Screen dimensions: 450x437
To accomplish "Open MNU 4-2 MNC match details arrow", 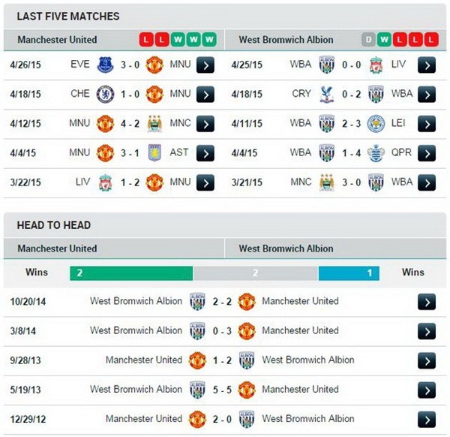I will 205,123.
